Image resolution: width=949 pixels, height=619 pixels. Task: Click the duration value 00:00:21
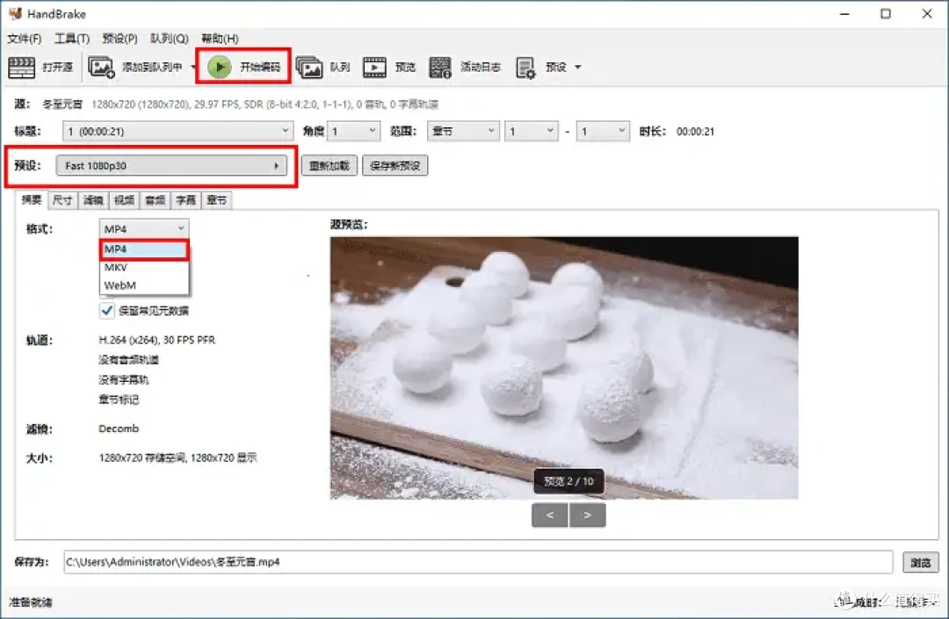pyautogui.click(x=695, y=131)
